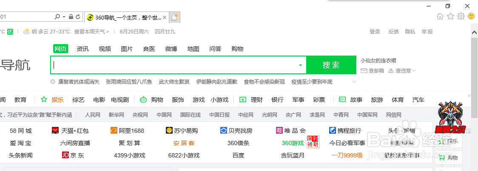Click the 购物 category face icon
This screenshot has height=171, width=478.
[x=143, y=99]
